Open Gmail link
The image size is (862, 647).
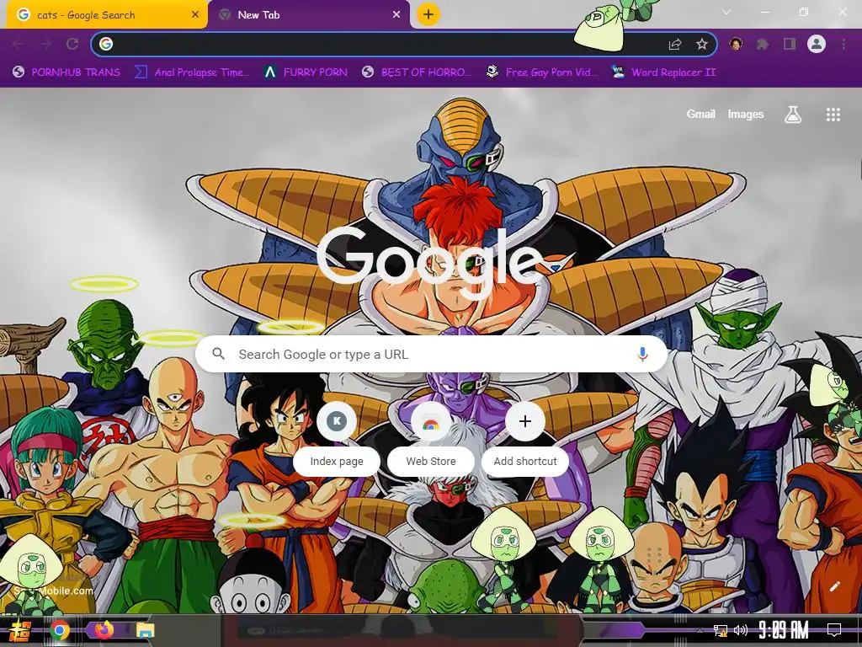coord(701,115)
